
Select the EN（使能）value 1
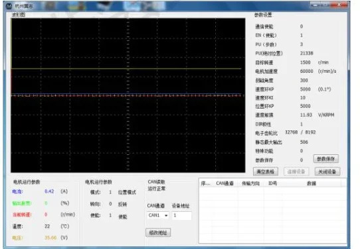click(302, 36)
